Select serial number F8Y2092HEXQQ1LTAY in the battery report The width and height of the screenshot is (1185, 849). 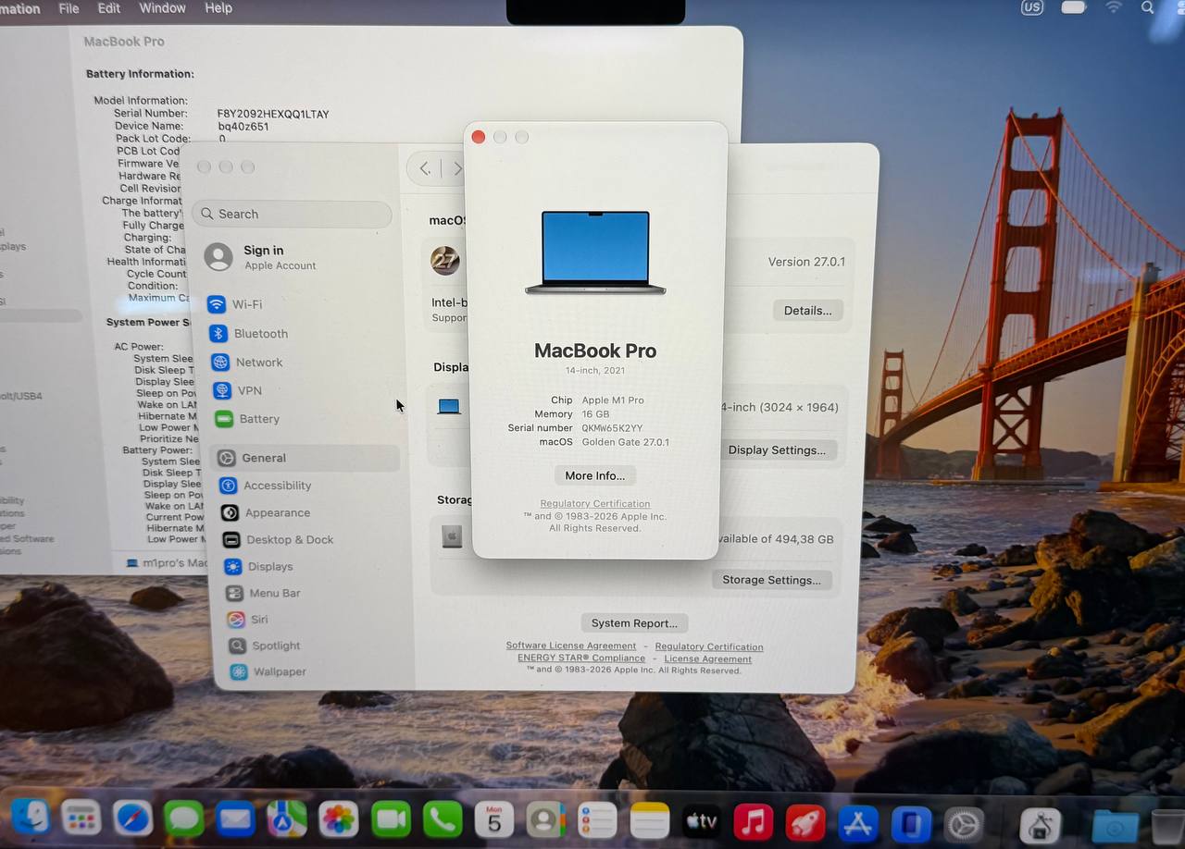point(273,114)
